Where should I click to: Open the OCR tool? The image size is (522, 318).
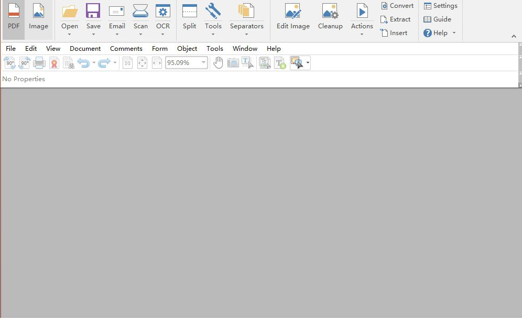tap(163, 16)
